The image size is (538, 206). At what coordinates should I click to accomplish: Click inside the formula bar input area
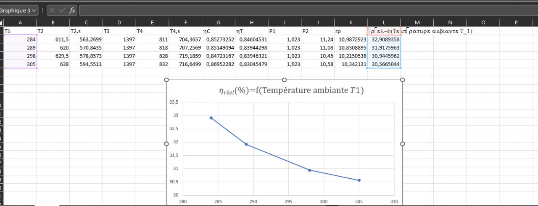308,10
